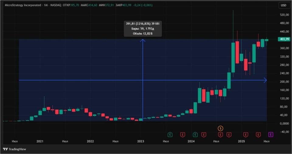
Task: Click the MicroStrategy Incorporated symbol title
Action: pyautogui.click(x=23, y=5)
